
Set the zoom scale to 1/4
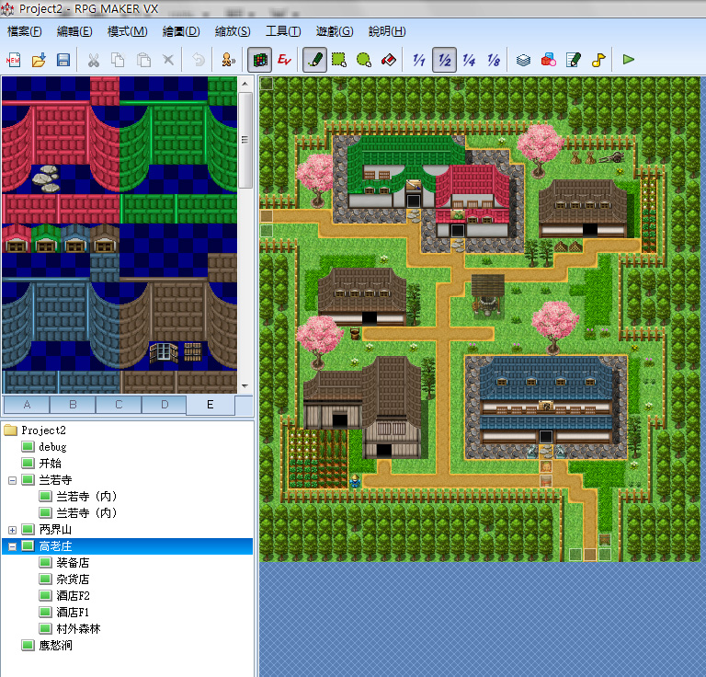469,60
